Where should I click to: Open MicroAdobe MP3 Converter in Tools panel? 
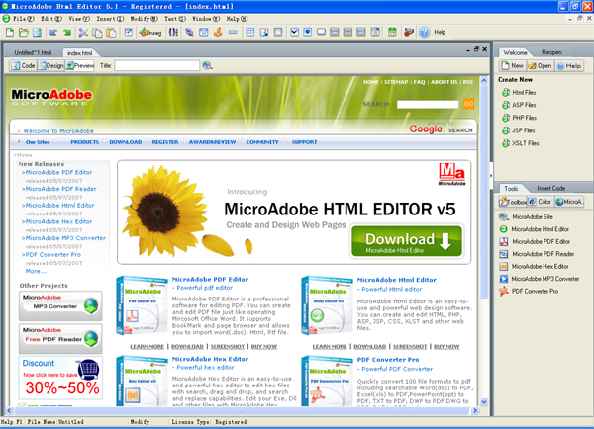pyautogui.click(x=546, y=279)
